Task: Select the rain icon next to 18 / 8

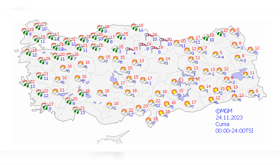Action: pos(101,29)
